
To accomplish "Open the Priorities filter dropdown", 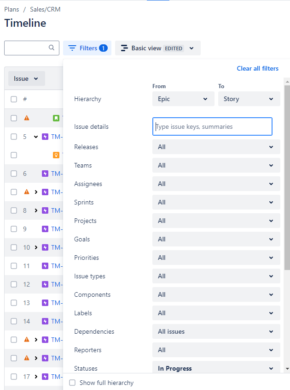I will pyautogui.click(x=216, y=258).
